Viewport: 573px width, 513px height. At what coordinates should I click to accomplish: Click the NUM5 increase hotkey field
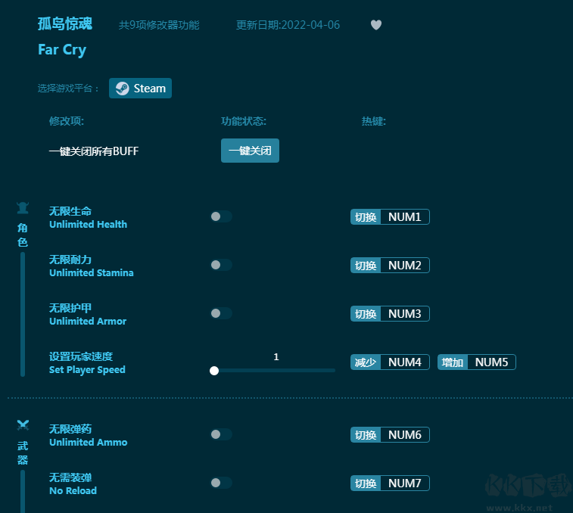pyautogui.click(x=491, y=362)
